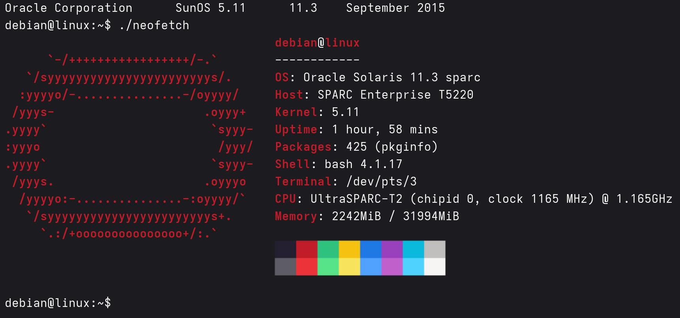
Task: Click the white color block
Action: point(435,267)
